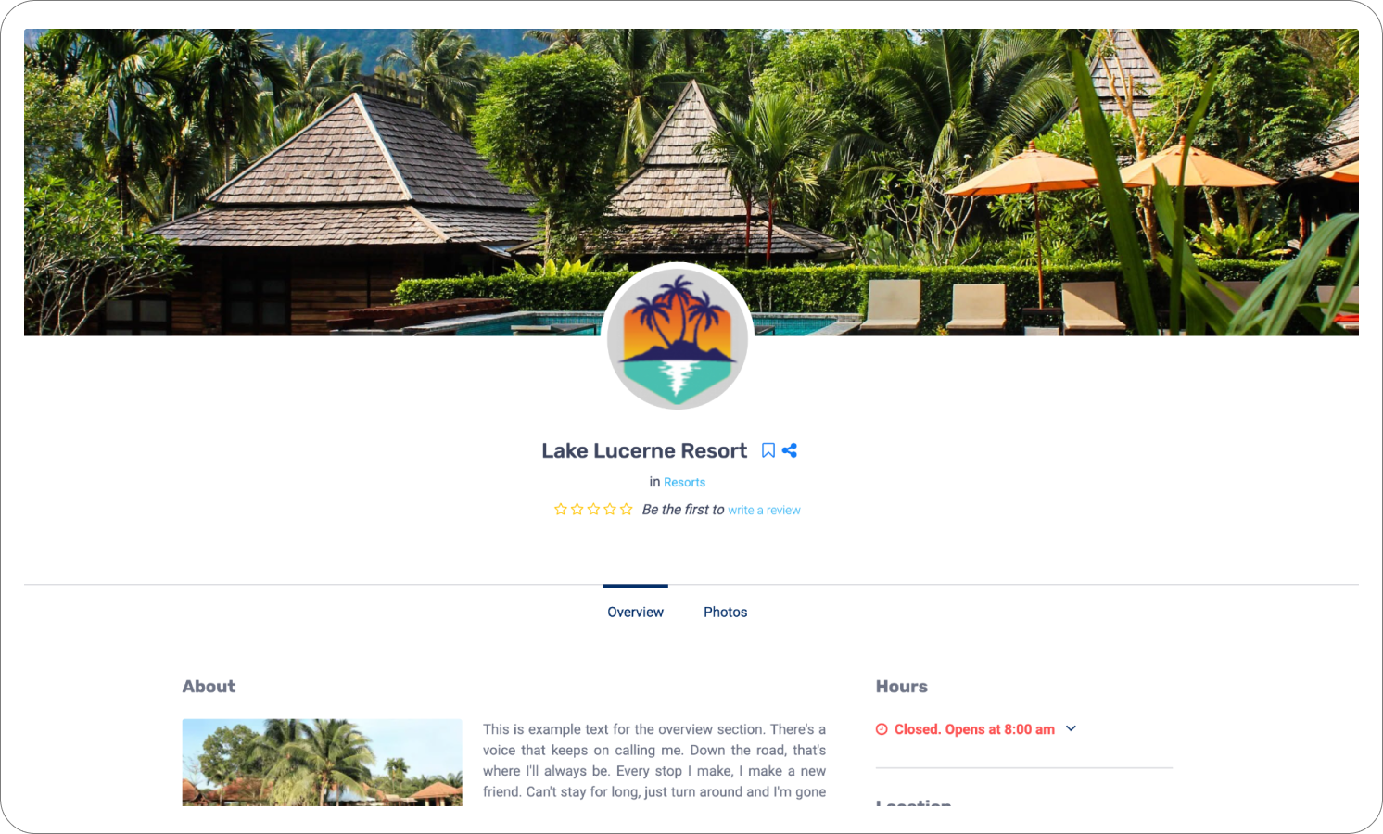Click the About section heading
The image size is (1383, 834).
pyautogui.click(x=209, y=687)
